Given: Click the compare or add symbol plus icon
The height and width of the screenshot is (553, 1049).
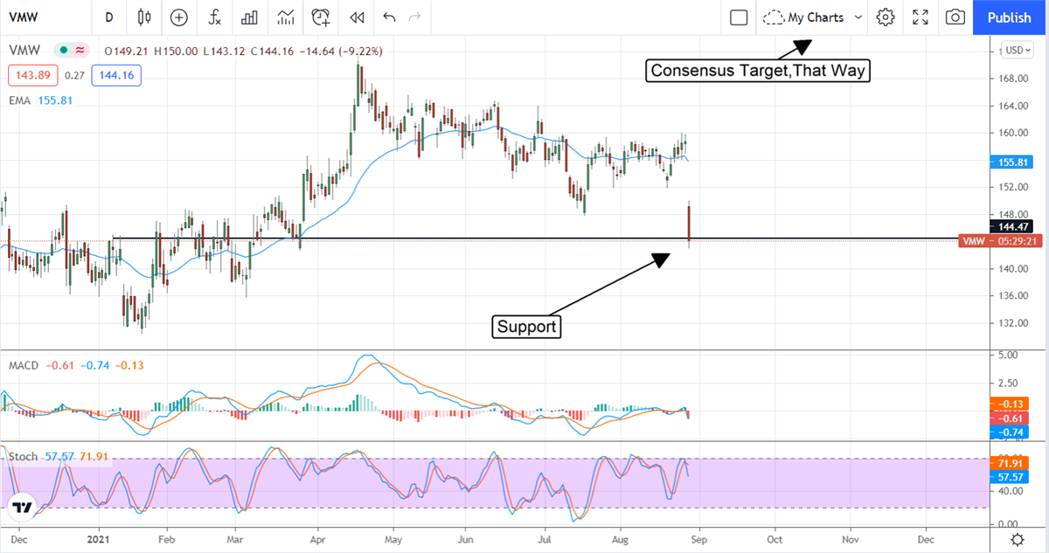Looking at the screenshot, I should [179, 17].
